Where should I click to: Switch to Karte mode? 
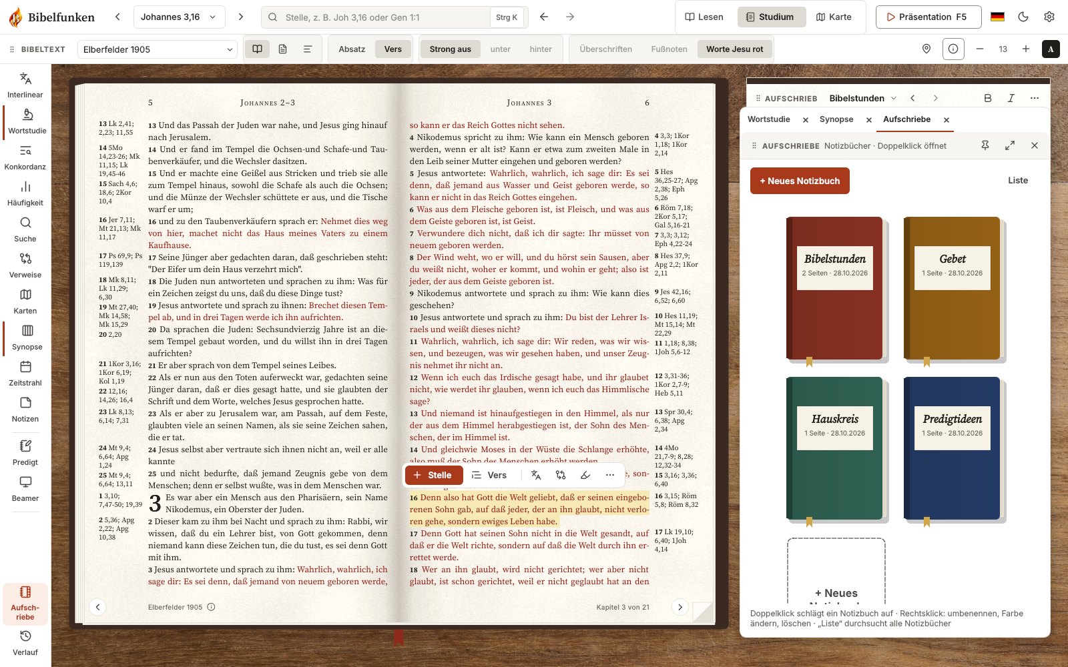tap(834, 17)
